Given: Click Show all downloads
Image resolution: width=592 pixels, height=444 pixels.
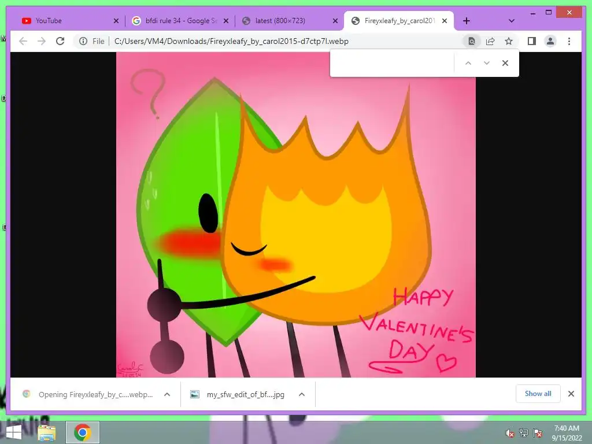Looking at the screenshot, I should 538,394.
